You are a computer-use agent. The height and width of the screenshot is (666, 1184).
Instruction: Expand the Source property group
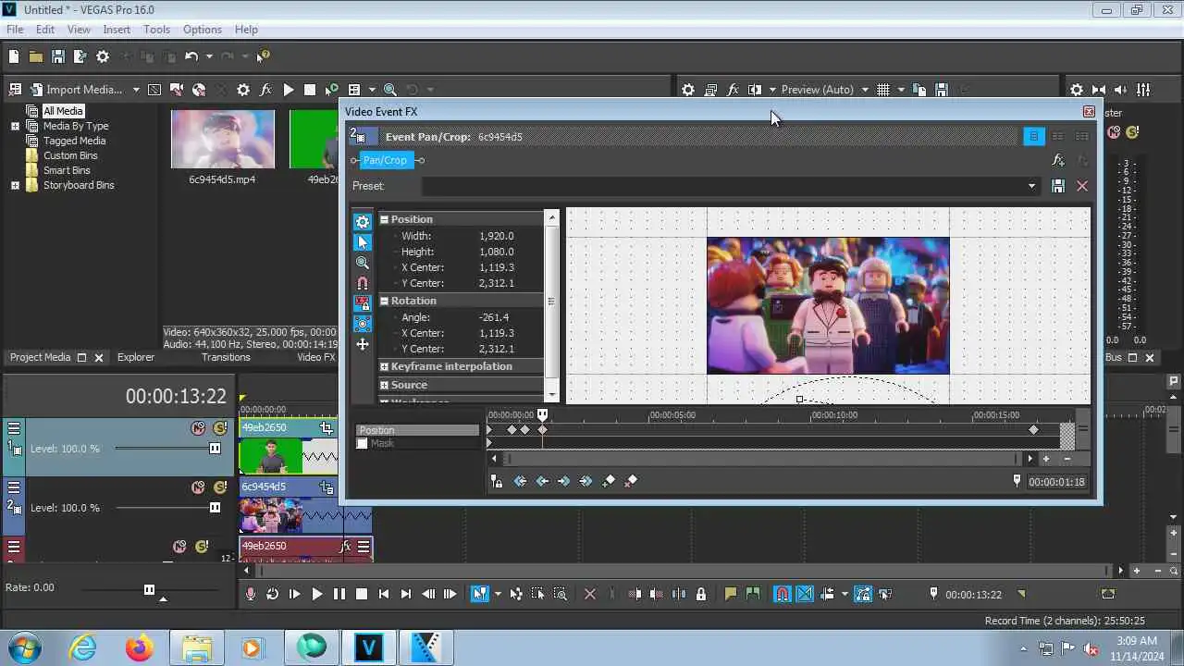click(384, 385)
